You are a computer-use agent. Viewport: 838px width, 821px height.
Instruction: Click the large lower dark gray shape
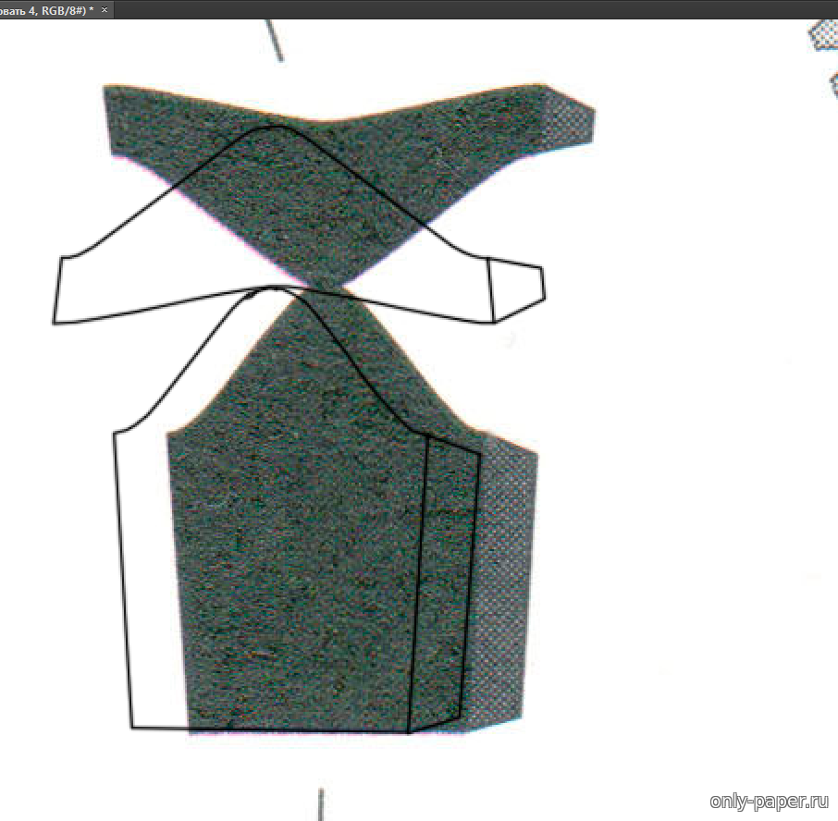coord(296,555)
